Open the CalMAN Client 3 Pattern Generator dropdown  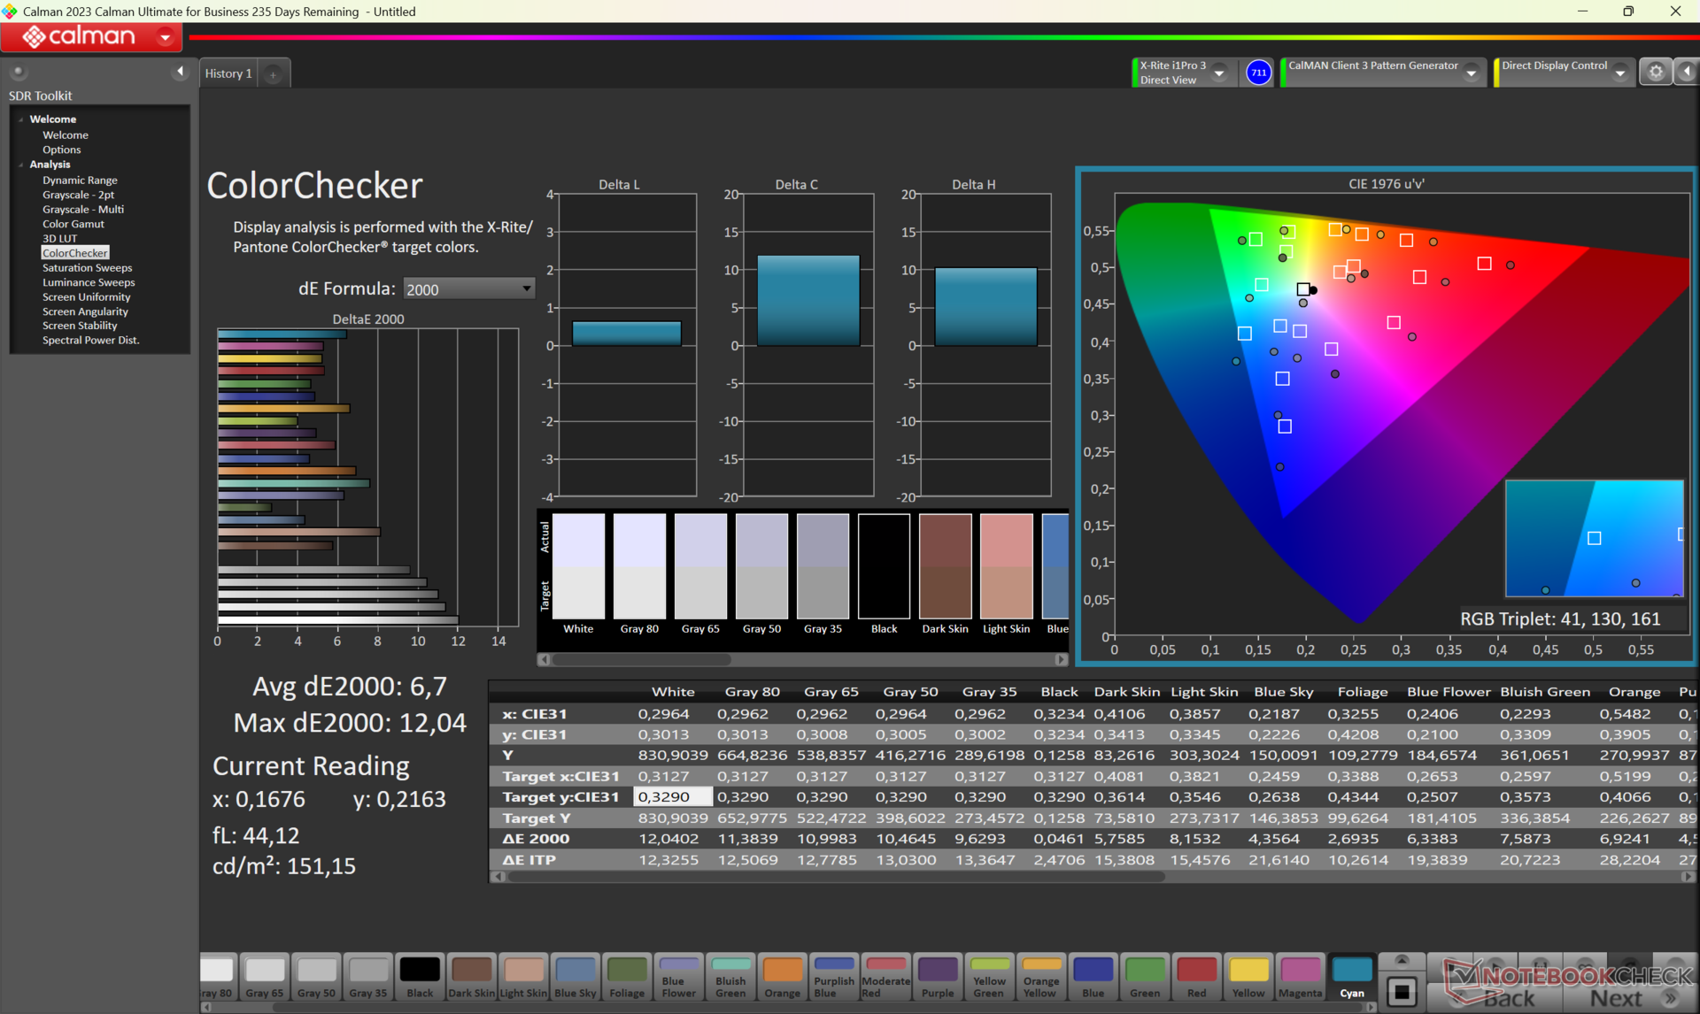pyautogui.click(x=1471, y=73)
